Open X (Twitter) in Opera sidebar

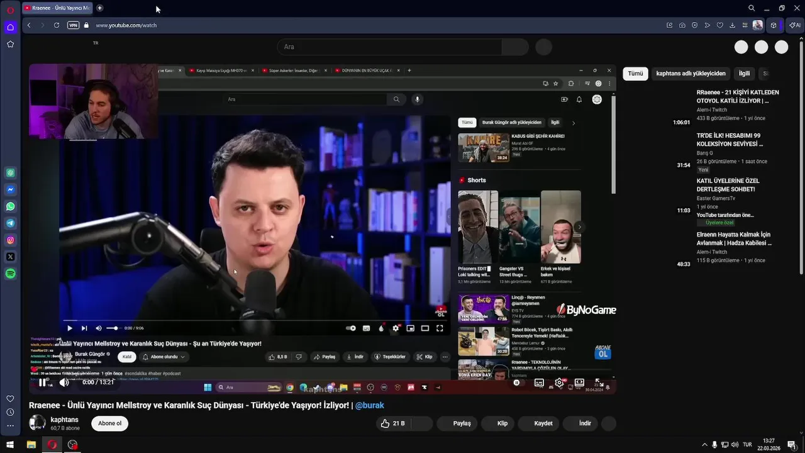(11, 257)
